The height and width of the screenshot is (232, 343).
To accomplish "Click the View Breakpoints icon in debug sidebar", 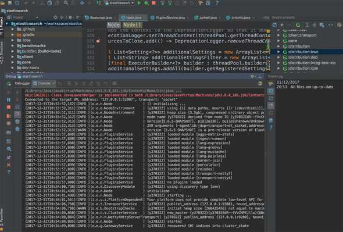I will tap(9, 116).
